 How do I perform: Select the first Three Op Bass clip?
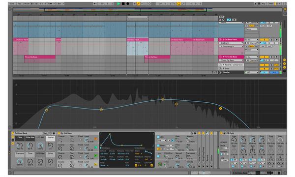point(40,57)
